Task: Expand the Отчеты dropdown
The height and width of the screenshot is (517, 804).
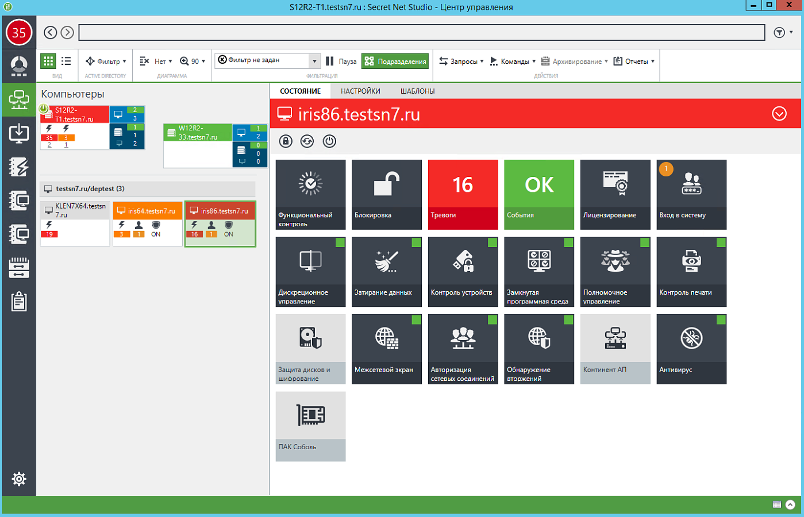Action: coord(634,61)
